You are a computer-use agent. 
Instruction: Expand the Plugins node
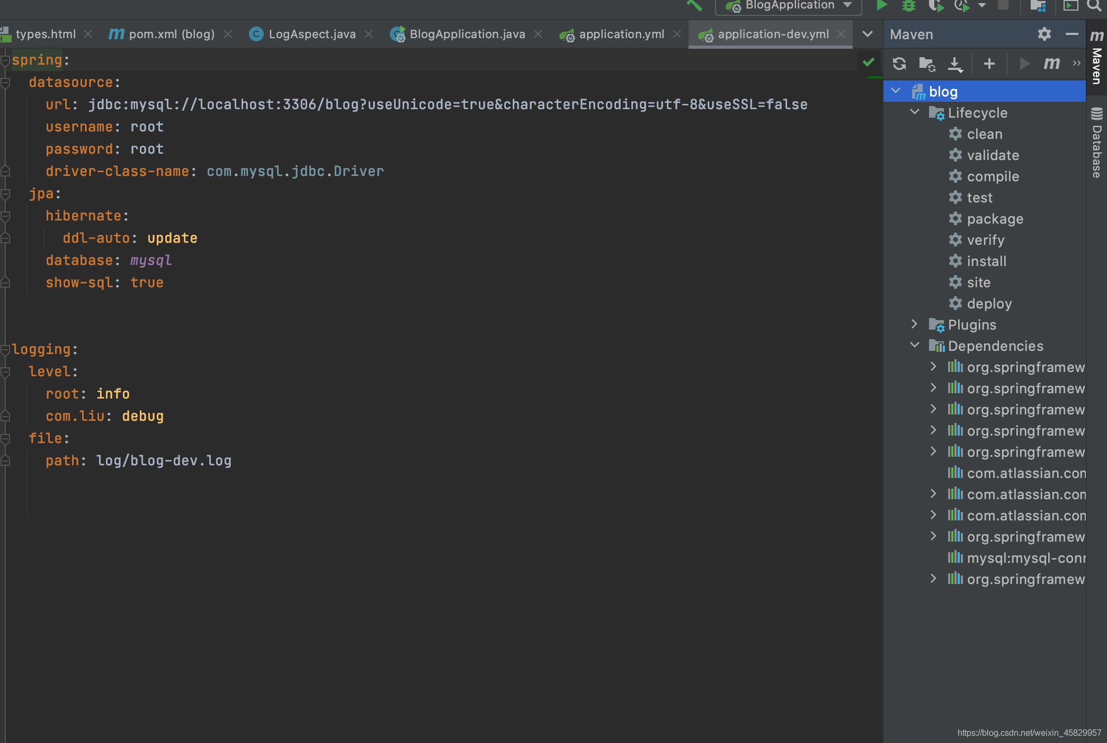point(914,324)
